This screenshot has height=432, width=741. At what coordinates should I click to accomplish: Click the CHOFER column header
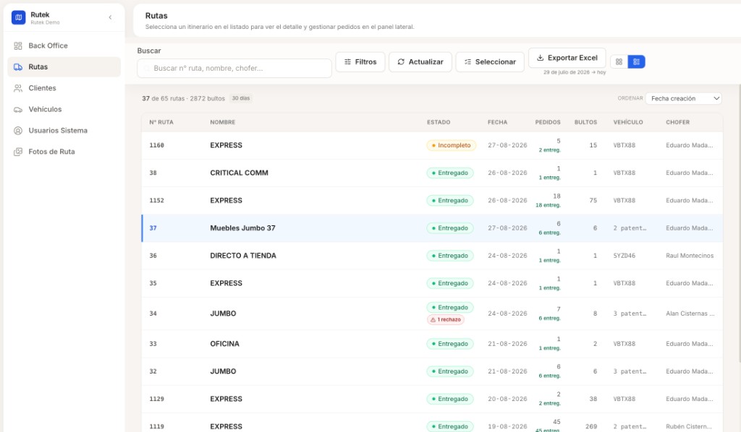[677, 122]
